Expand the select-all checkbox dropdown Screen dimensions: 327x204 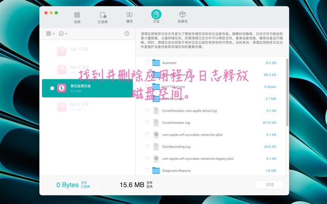(63, 33)
